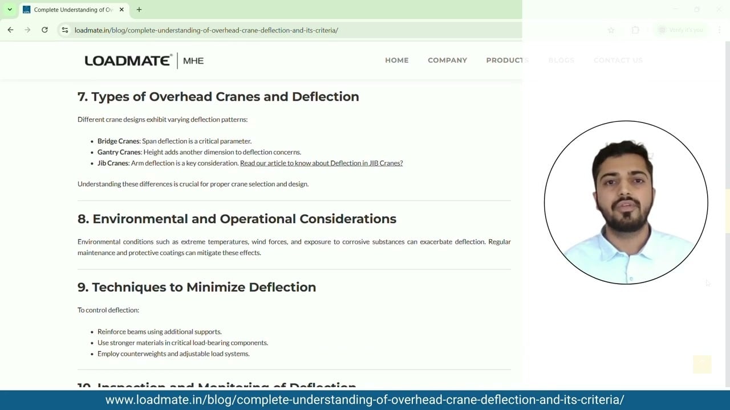This screenshot has height=410, width=730.
Task: Click "Employ counterweights and adjustable load systems." bullet
Action: (x=173, y=354)
